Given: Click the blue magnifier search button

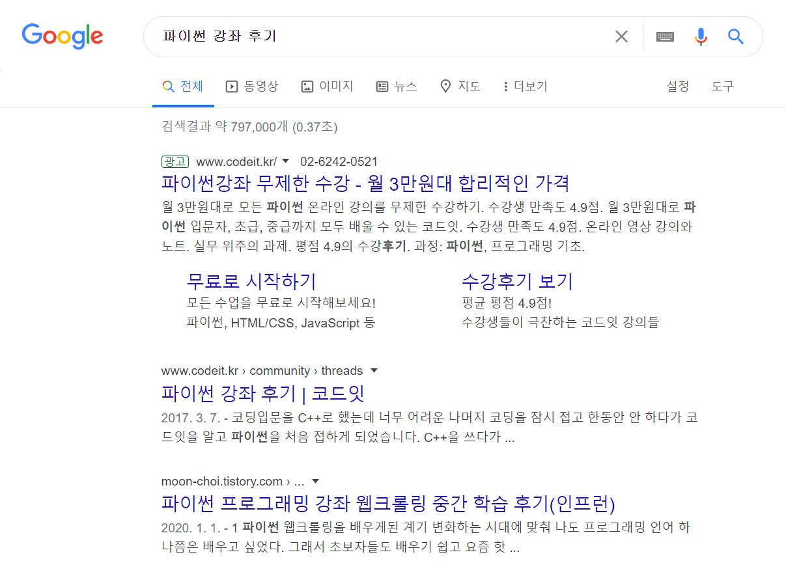Looking at the screenshot, I should [x=736, y=36].
